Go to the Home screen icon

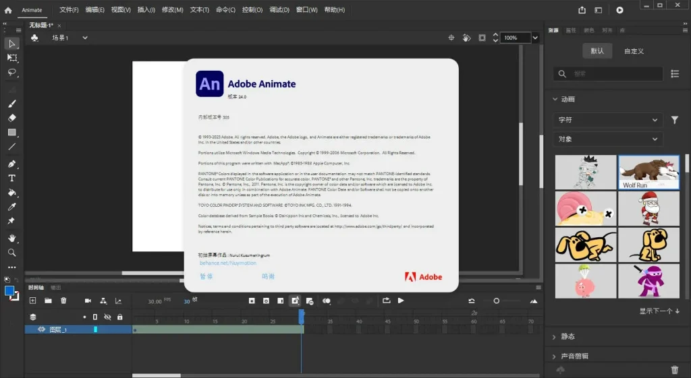[8, 9]
